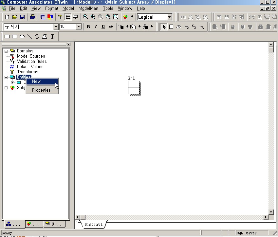Collapse the Entities tree node
278x237 pixels.
coord(6,77)
